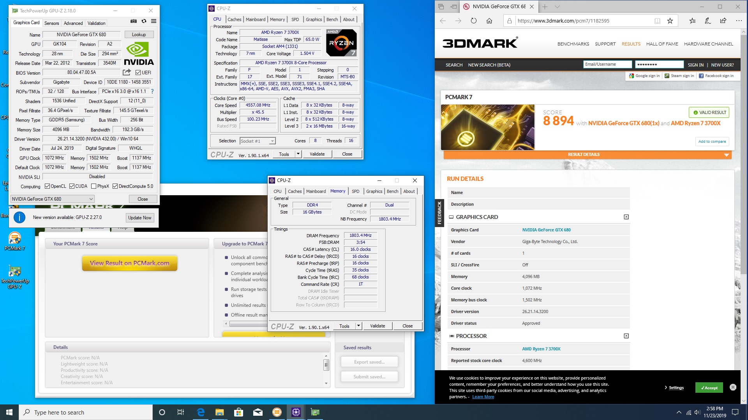
Task: Click the add notes pen icon in browser
Action: pyautogui.click(x=708, y=21)
